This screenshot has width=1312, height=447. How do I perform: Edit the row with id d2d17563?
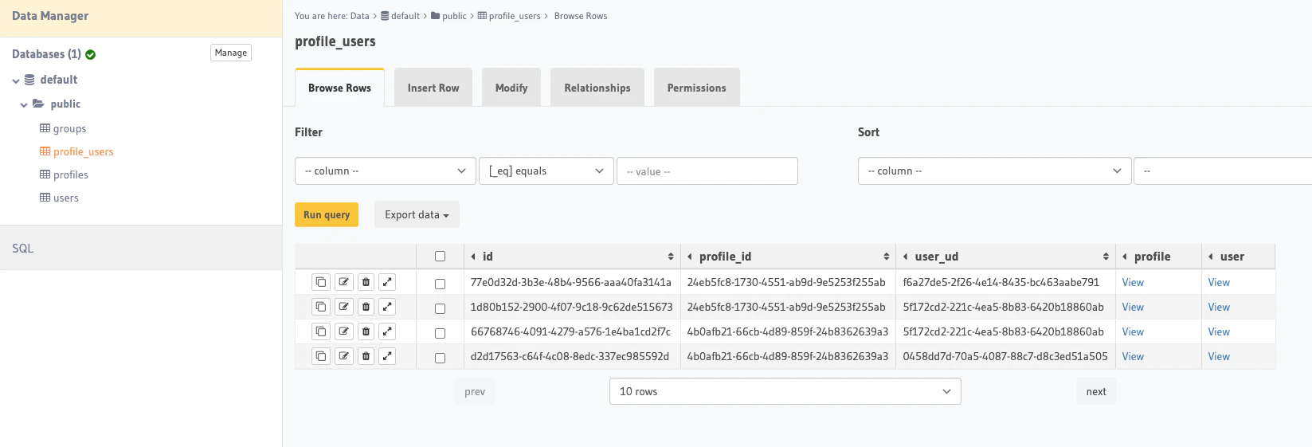pyautogui.click(x=343, y=356)
